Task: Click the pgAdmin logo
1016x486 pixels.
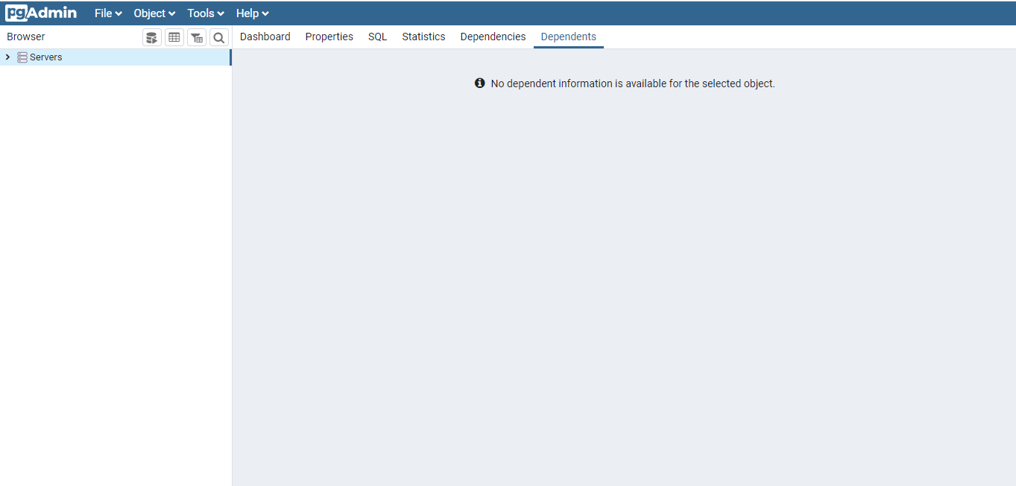Action: point(41,13)
